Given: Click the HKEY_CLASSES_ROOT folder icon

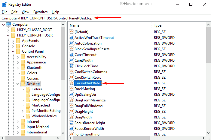Looking at the screenshot, I should tap(13, 30).
